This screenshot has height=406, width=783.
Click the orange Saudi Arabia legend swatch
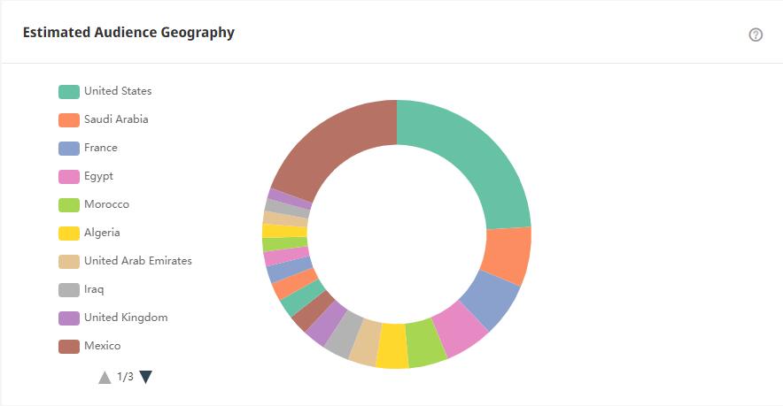69,120
